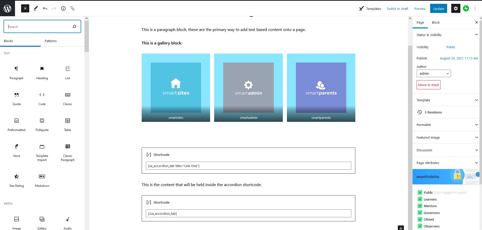482x230 pixels.
Task: Uncheck the Mentors checkbox
Action: coord(420,206)
